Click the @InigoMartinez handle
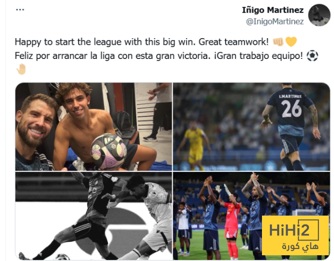This screenshot has height=261, width=334. click(x=275, y=21)
